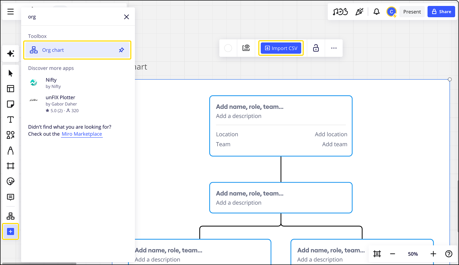
Task: Toggle pin on Org chart tool
Action: click(x=121, y=50)
